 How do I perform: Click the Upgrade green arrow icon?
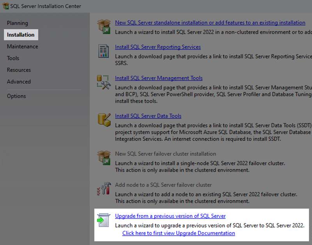coord(104,220)
